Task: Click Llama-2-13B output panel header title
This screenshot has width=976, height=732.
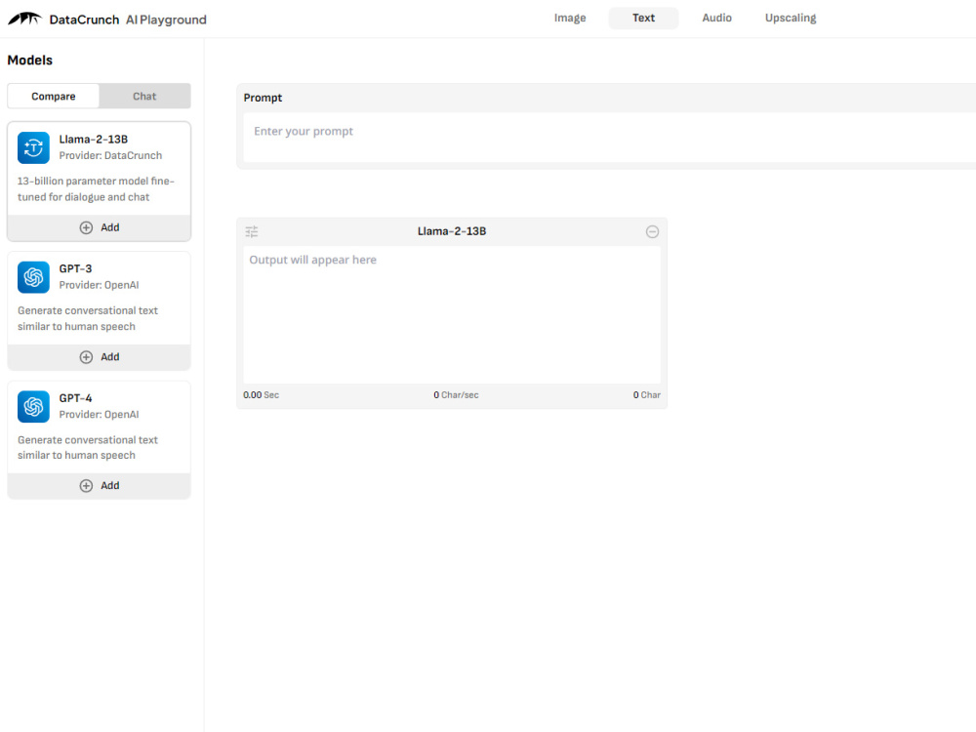Action: [x=452, y=231]
